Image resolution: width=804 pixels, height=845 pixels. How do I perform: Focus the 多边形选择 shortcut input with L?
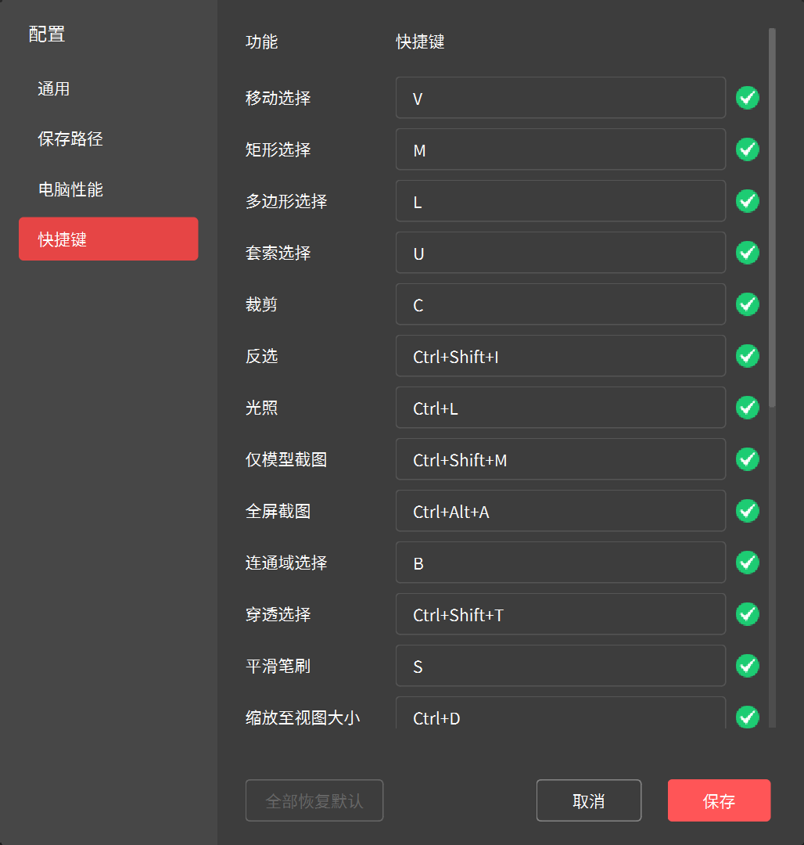(x=560, y=202)
